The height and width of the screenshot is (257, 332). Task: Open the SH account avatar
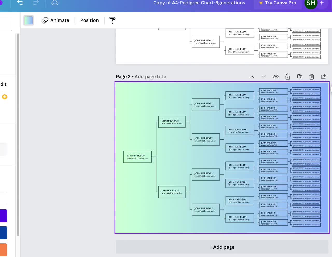311,3
